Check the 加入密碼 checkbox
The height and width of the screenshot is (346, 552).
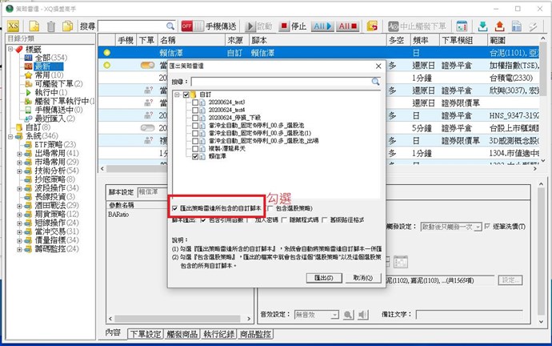249,220
